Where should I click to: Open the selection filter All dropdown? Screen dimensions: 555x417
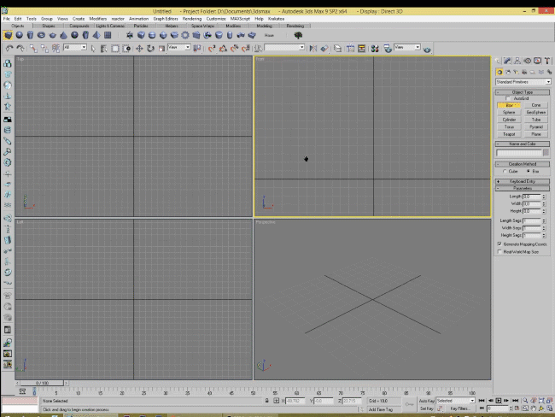click(x=75, y=48)
